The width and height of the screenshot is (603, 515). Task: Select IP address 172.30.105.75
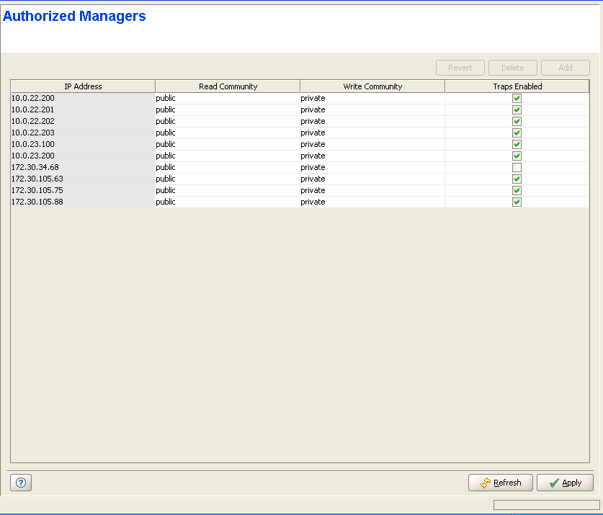(x=82, y=190)
